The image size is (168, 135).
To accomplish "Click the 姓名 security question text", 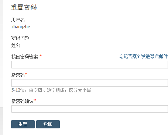I will pyautogui.click(x=16, y=46).
